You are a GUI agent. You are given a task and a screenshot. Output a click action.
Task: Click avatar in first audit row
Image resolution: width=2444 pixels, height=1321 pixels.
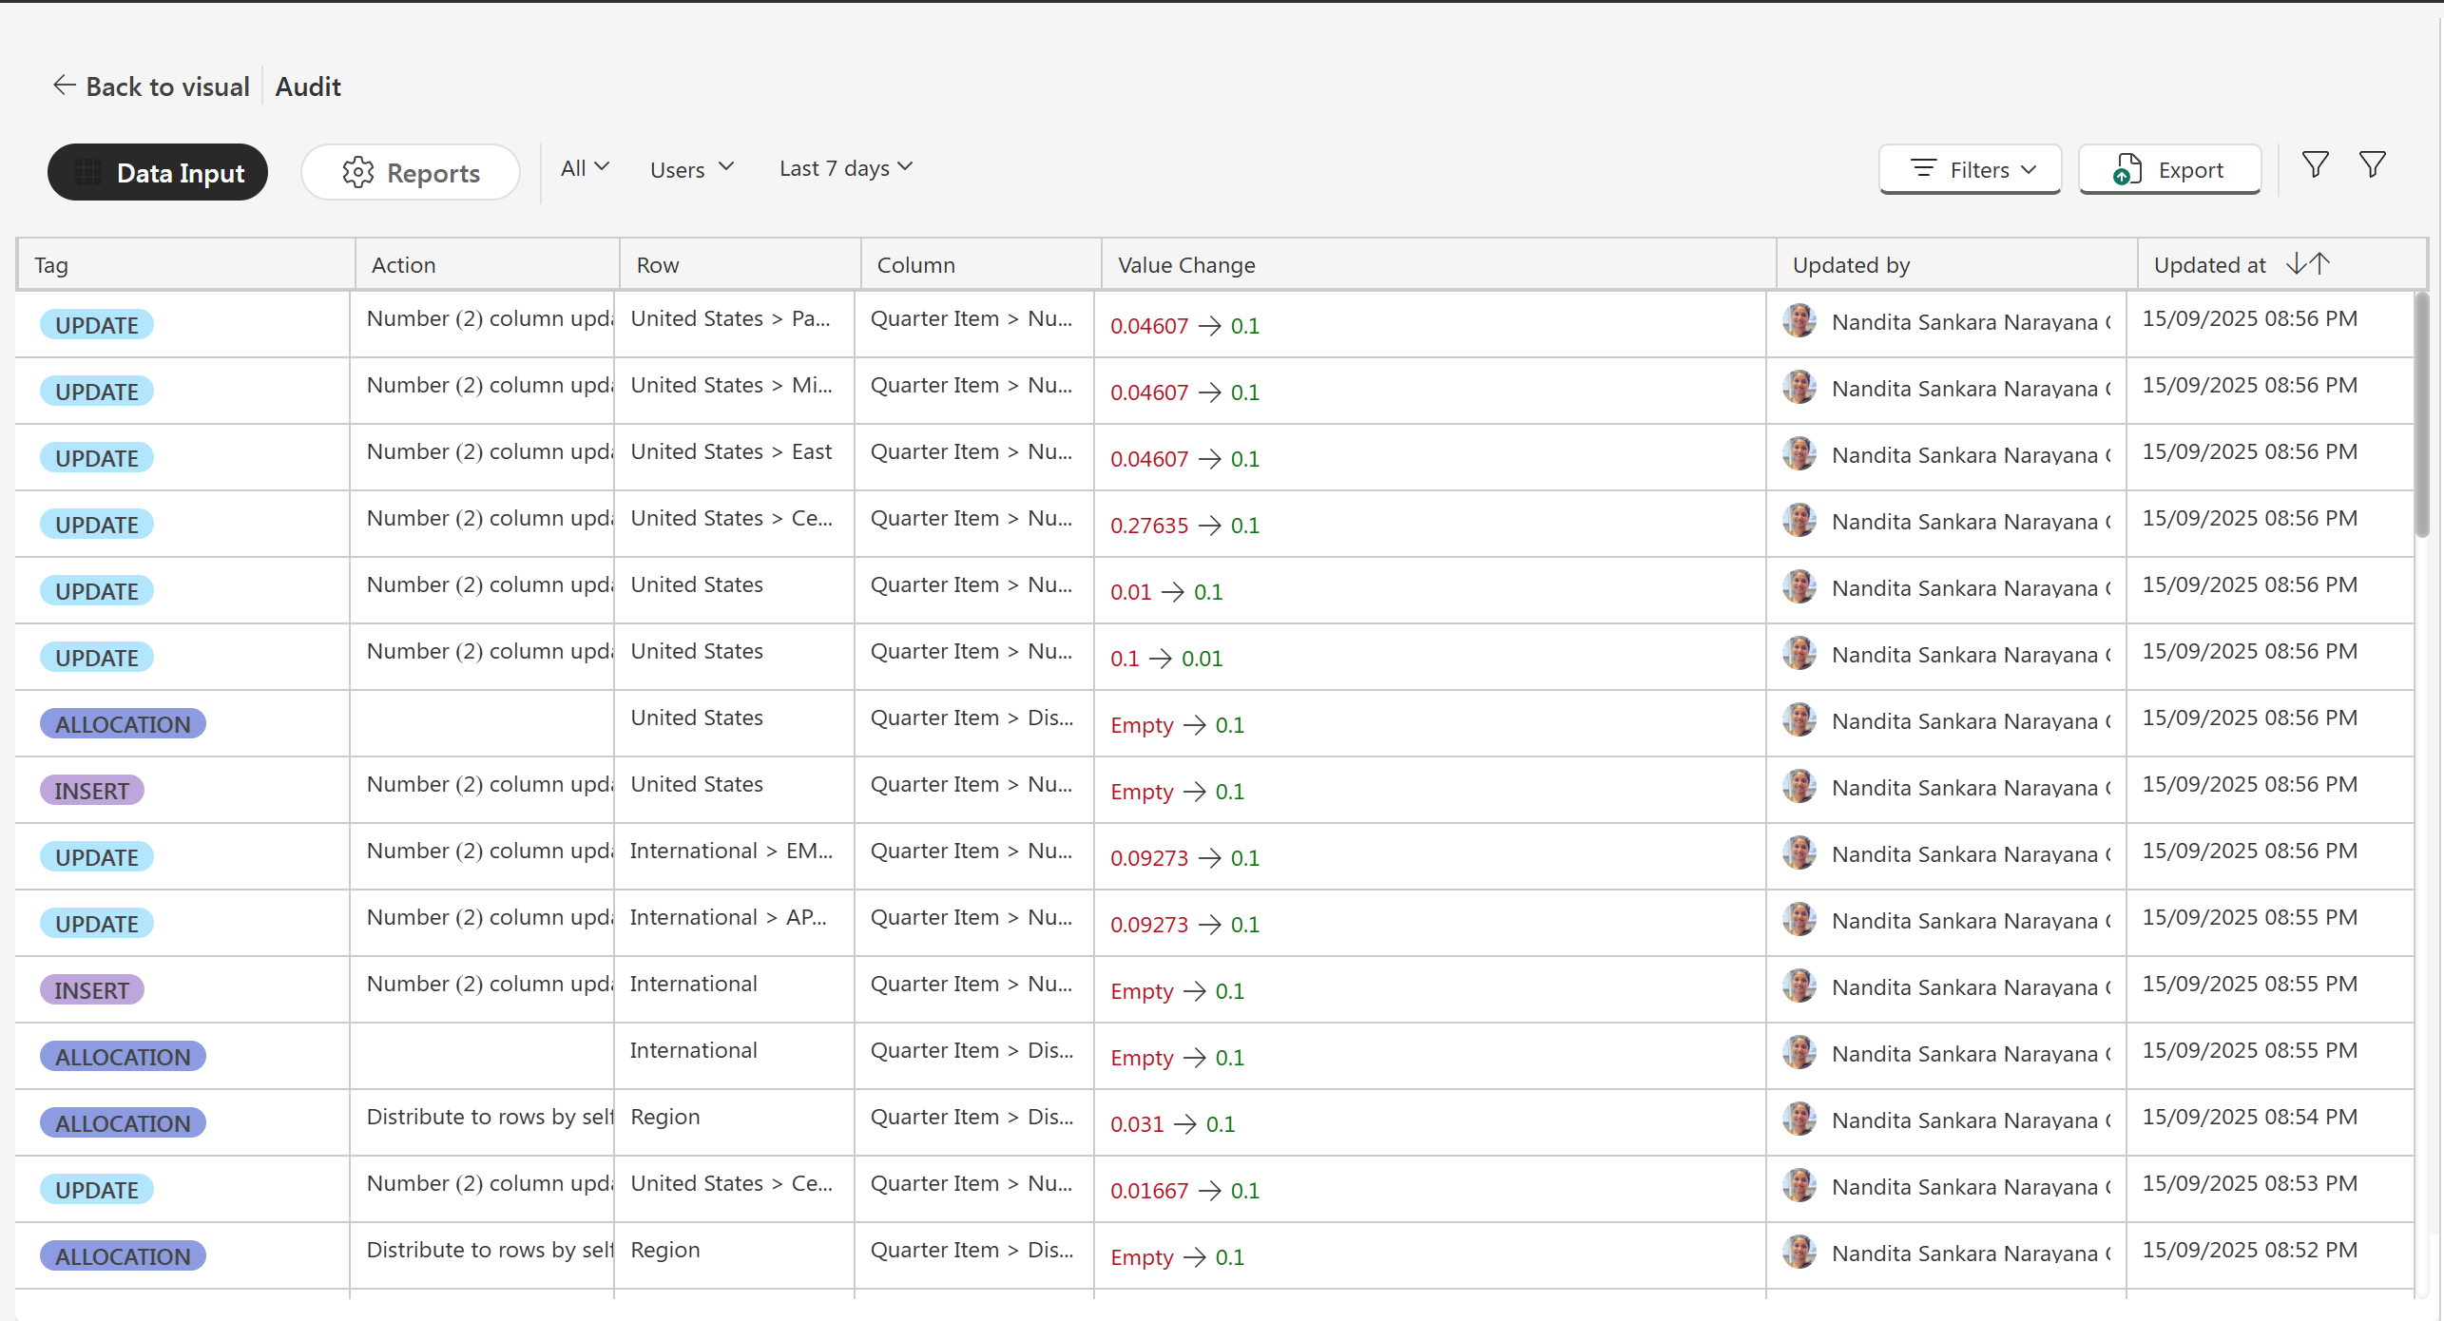coord(1799,321)
